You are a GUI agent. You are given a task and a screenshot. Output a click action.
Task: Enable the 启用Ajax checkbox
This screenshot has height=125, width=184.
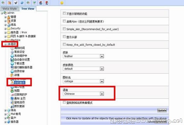pyautogui.click(x=64, y=21)
